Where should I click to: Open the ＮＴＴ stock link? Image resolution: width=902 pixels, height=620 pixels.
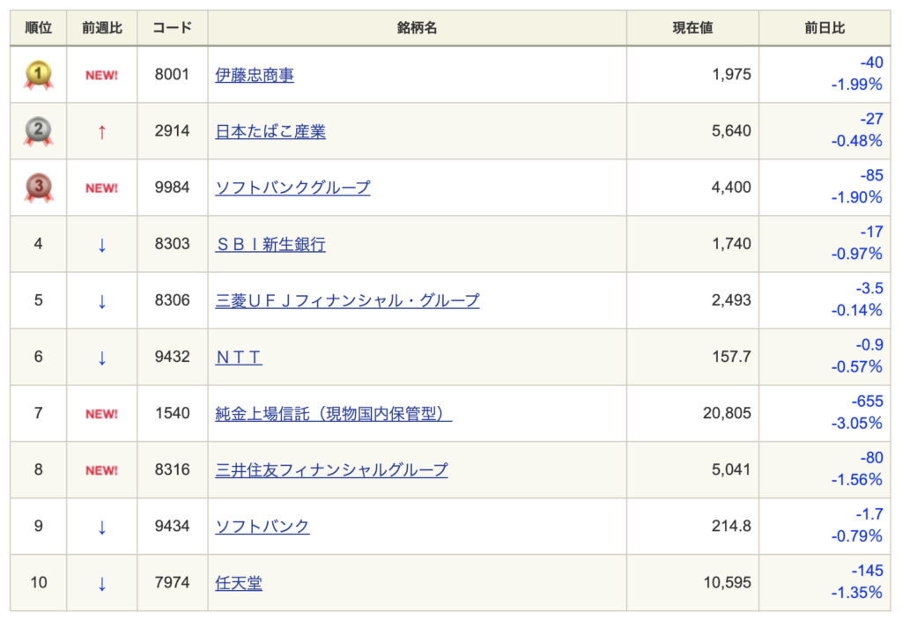point(239,358)
